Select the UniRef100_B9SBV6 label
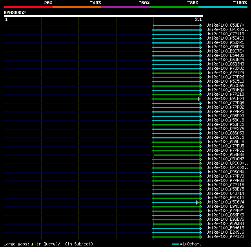The width and height of the screenshot is (251, 247). [x=225, y=220]
